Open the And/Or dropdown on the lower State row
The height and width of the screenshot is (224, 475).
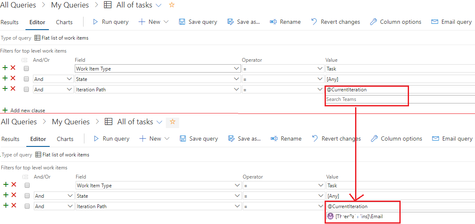click(x=69, y=196)
